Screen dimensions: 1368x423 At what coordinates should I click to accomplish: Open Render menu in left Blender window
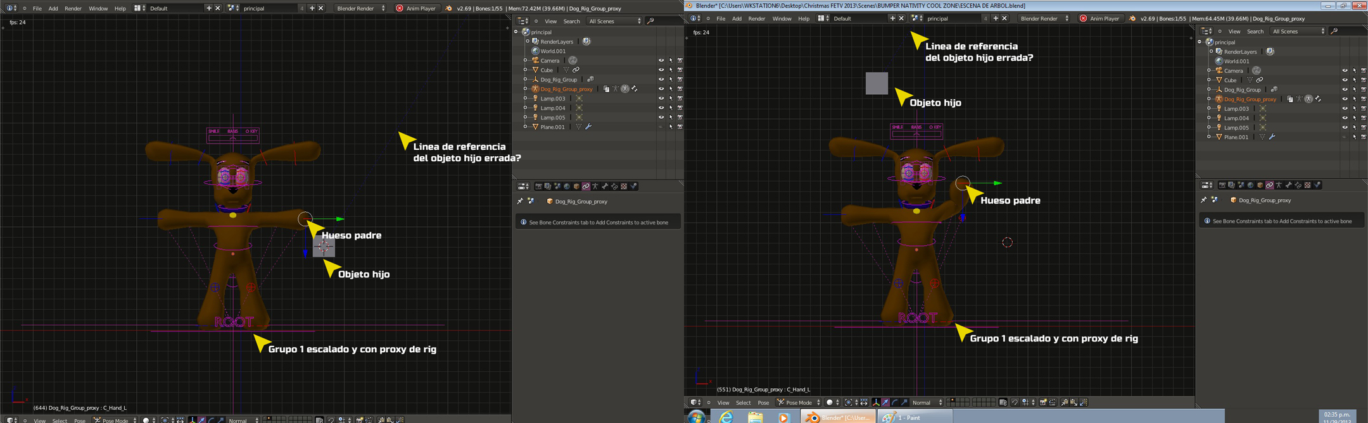[73, 8]
